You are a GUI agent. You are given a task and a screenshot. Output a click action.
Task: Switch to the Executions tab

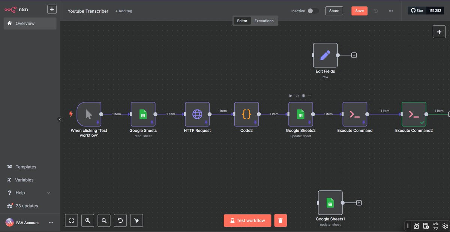(264, 21)
